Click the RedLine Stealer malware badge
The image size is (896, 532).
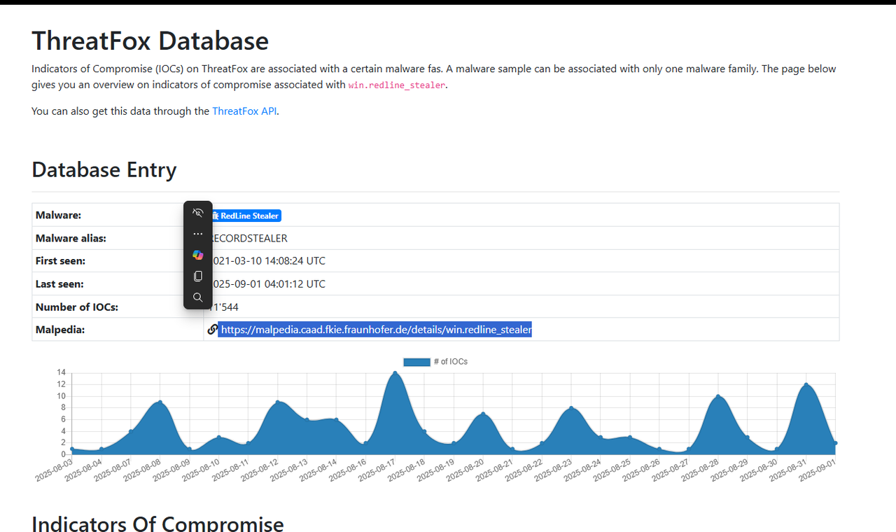246,216
